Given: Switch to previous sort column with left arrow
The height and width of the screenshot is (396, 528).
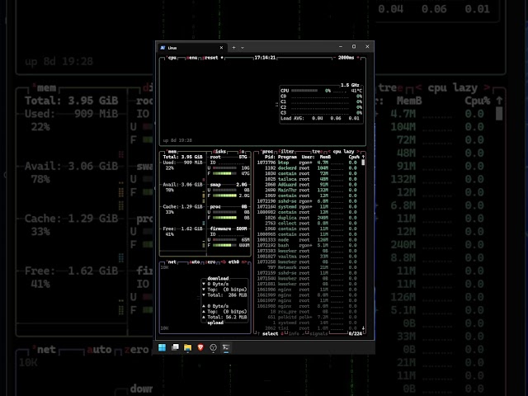Looking at the screenshot, I should 329,152.
